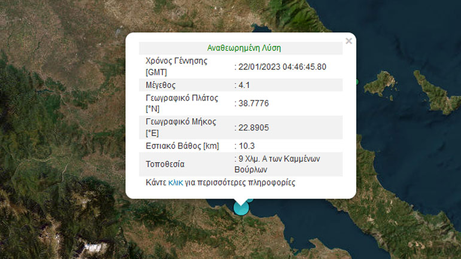Select the origin time 22/01/2023 04:46:45.80
This screenshot has height=259, width=461.
282,67
